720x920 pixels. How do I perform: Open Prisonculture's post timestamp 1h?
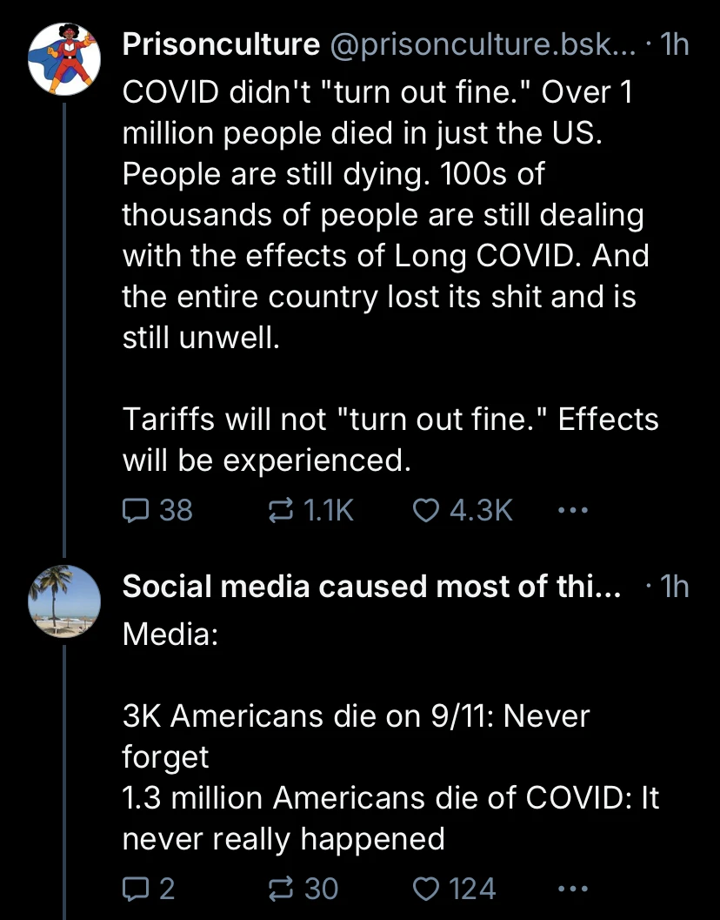(x=674, y=45)
